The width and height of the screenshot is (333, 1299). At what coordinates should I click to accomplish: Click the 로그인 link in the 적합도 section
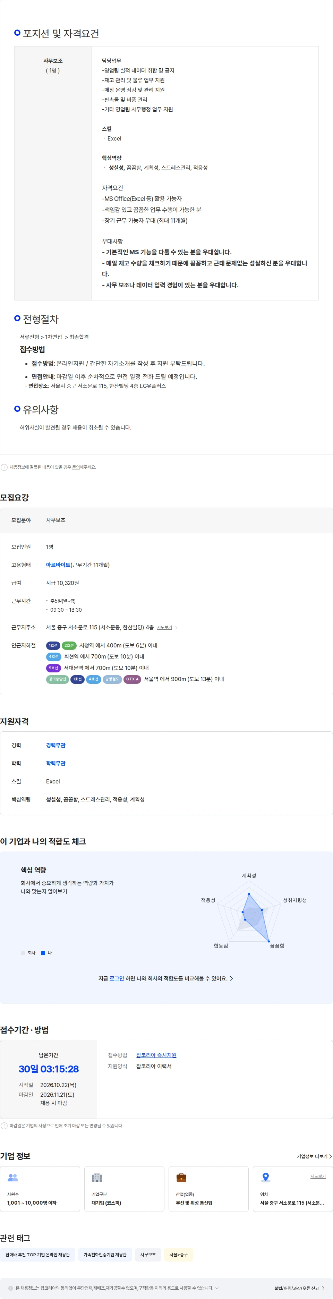tap(117, 978)
